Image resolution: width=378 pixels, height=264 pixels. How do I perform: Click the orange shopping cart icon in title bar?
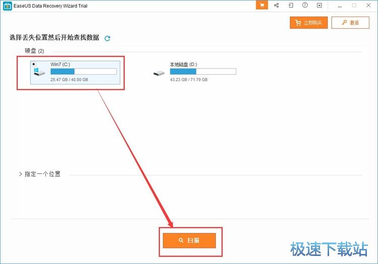pyautogui.click(x=262, y=6)
